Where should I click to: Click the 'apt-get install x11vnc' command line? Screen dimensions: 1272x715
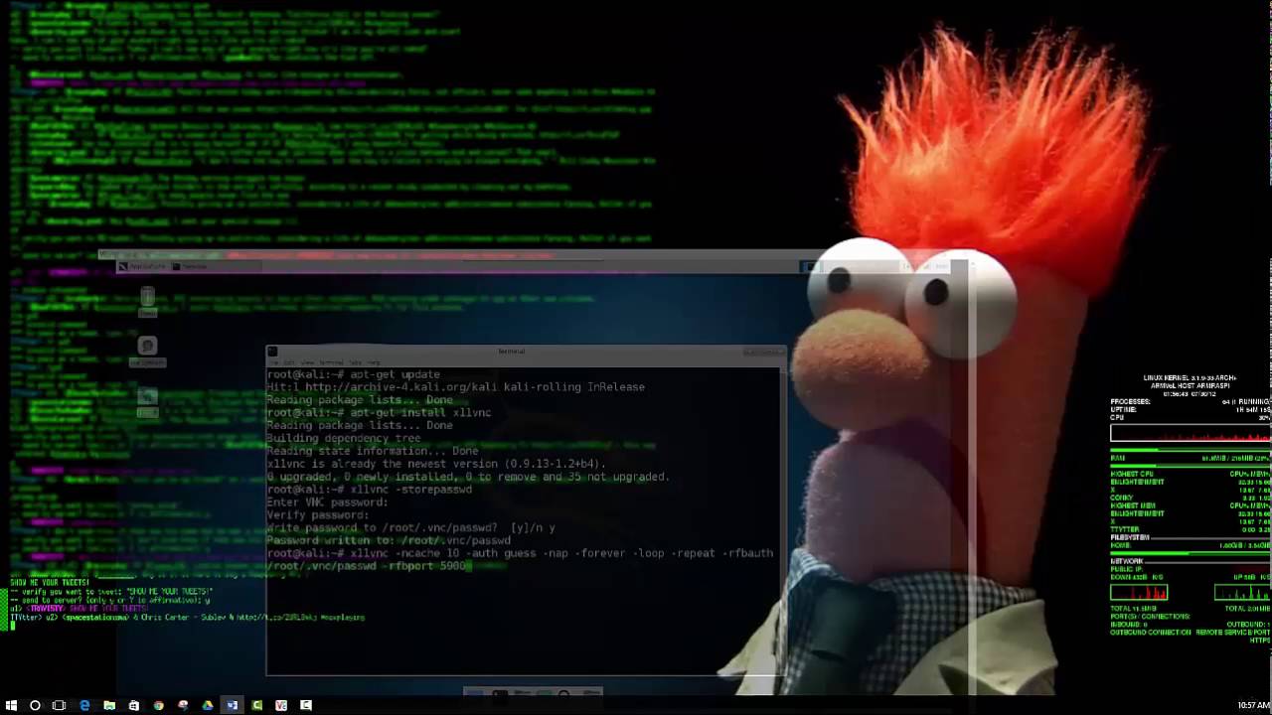(x=379, y=412)
